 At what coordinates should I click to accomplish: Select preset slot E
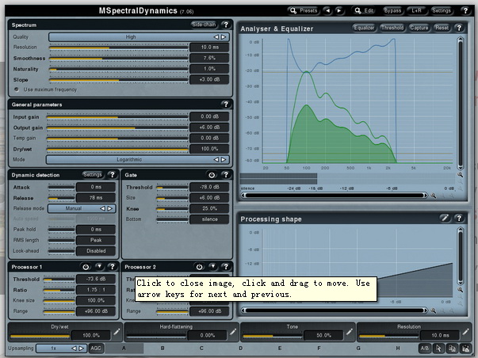point(280,348)
